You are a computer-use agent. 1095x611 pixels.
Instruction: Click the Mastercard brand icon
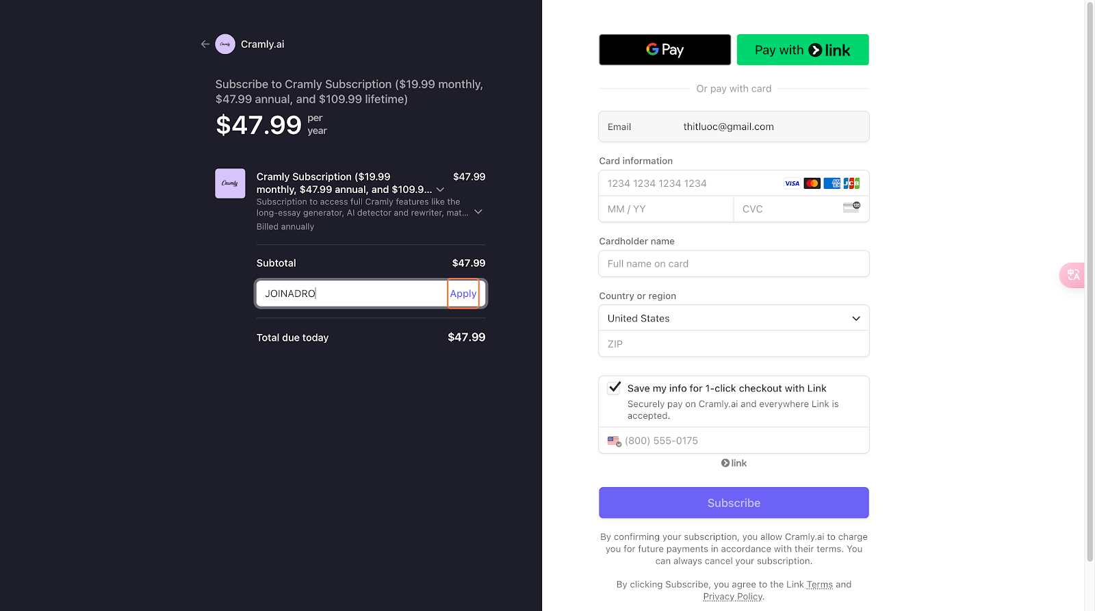coord(812,183)
